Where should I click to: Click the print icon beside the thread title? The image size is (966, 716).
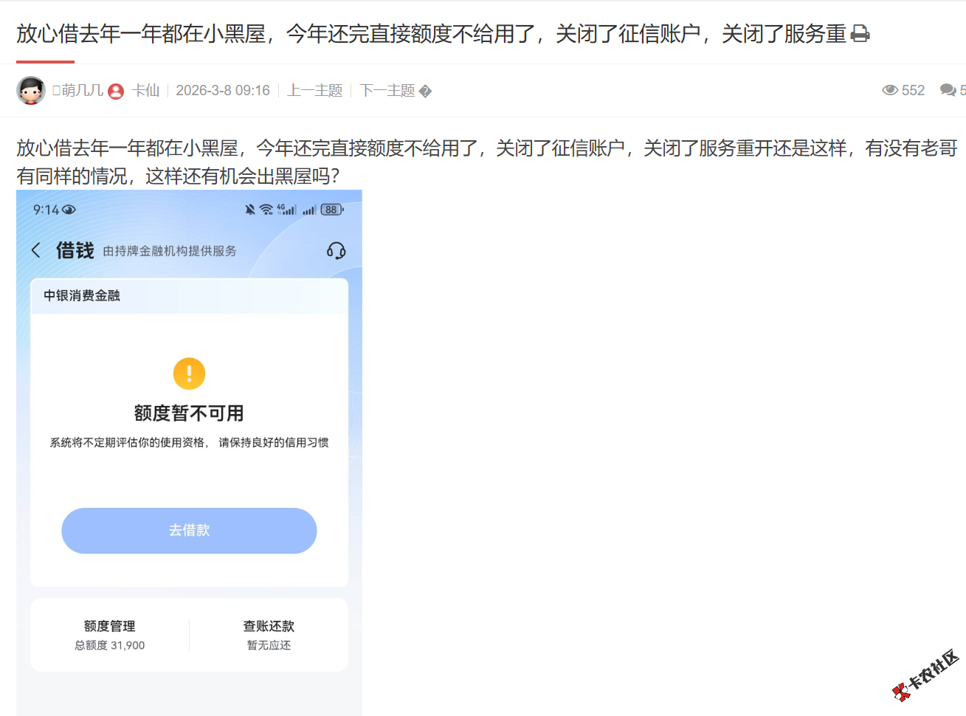pyautogui.click(x=860, y=33)
